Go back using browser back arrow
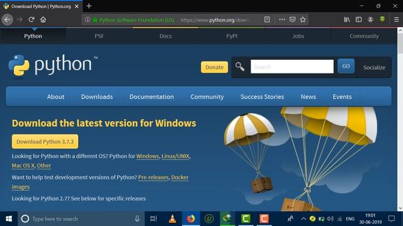 coord(8,19)
